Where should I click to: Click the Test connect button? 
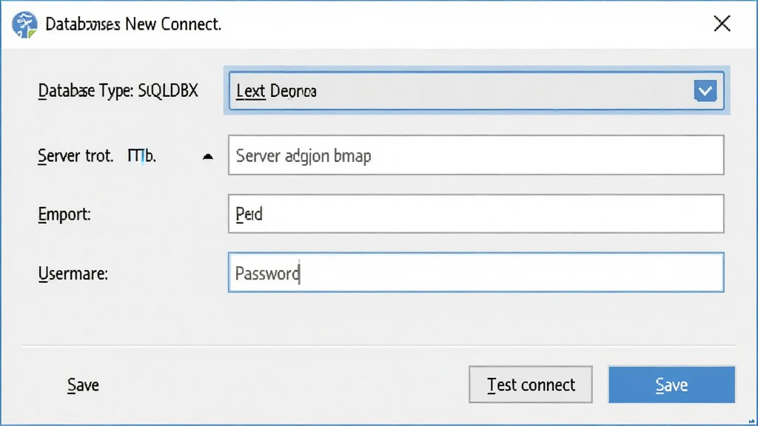click(530, 385)
